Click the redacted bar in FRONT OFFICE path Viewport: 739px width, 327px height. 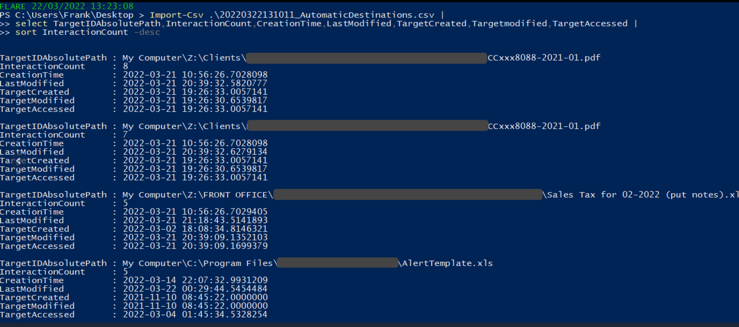click(x=408, y=194)
